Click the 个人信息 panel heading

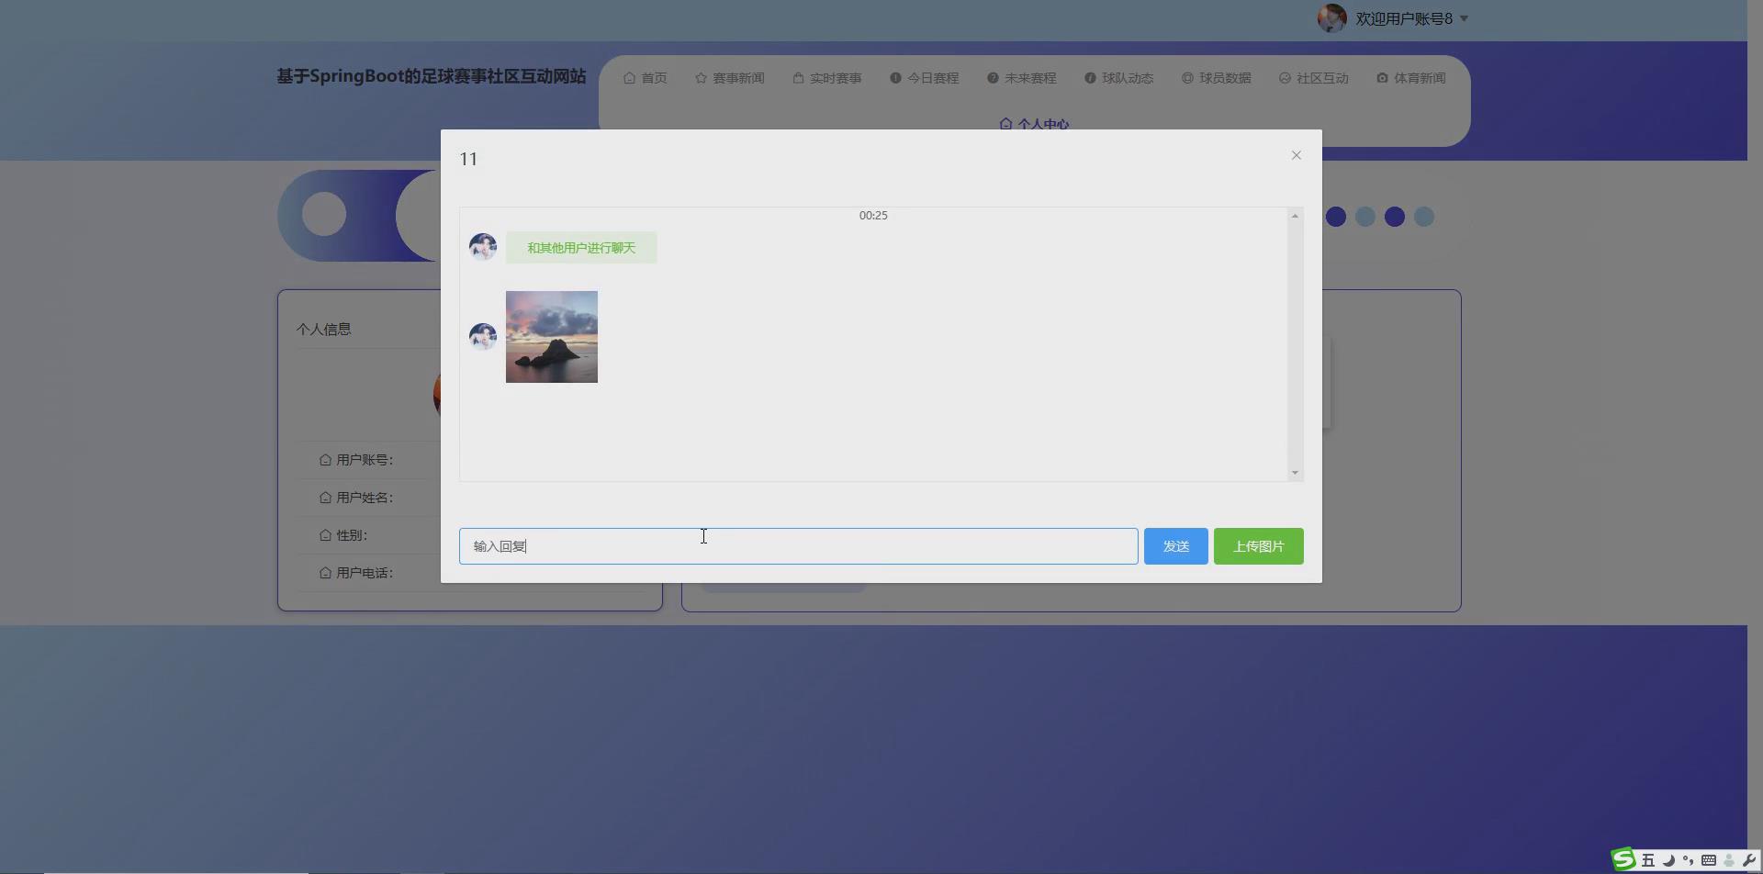point(323,329)
